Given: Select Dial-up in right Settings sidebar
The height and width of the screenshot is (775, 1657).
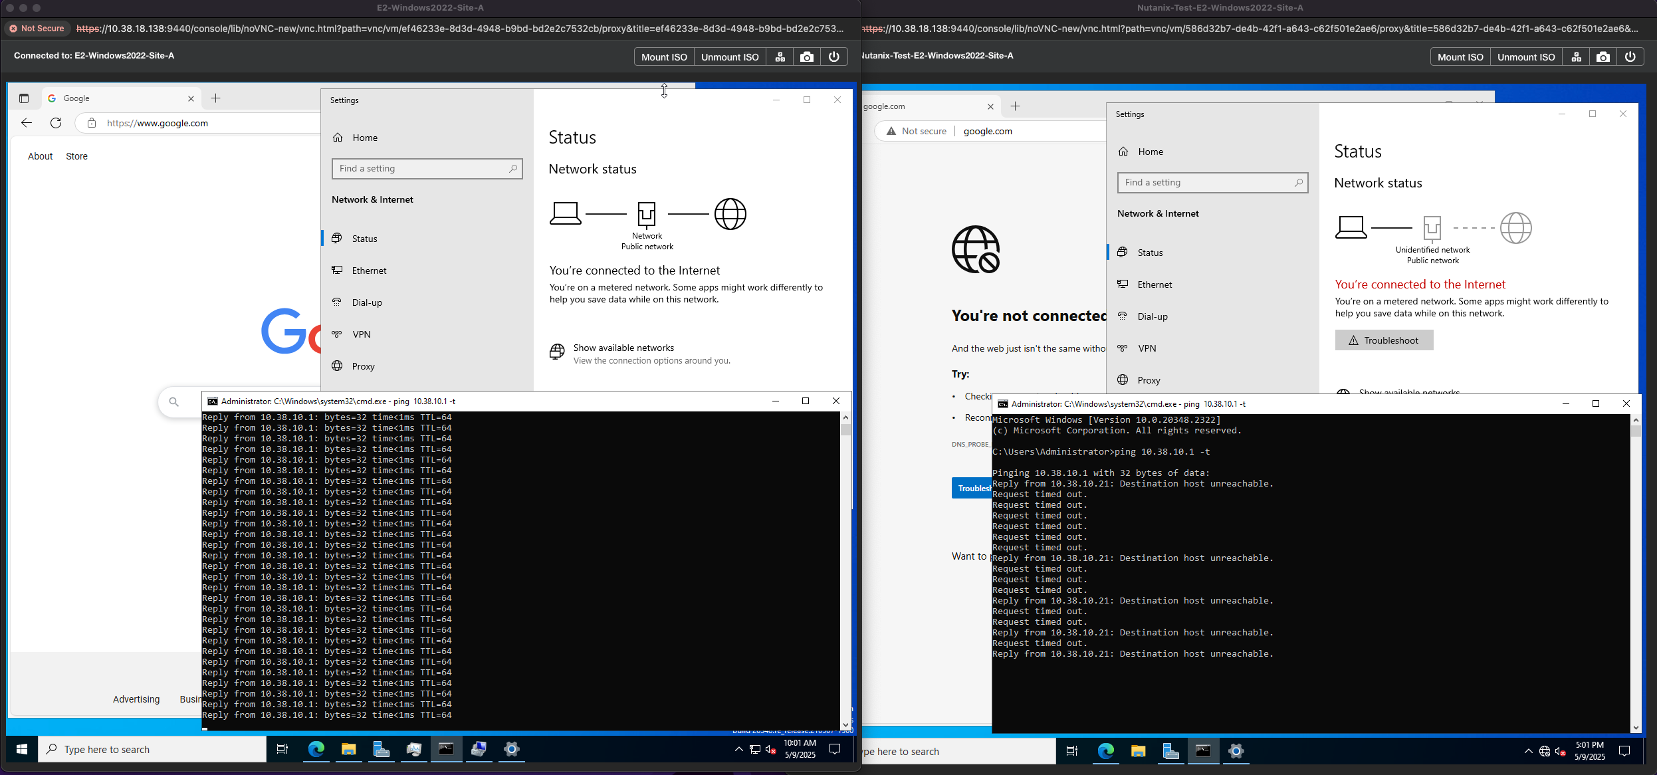Looking at the screenshot, I should (1212, 316).
